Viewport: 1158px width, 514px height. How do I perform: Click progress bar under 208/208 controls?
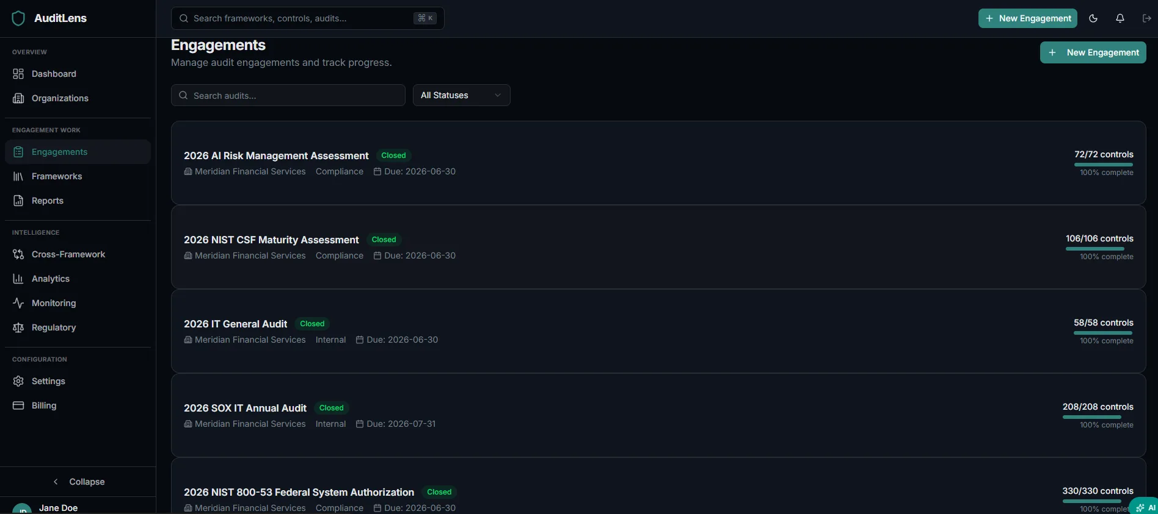1092,417
